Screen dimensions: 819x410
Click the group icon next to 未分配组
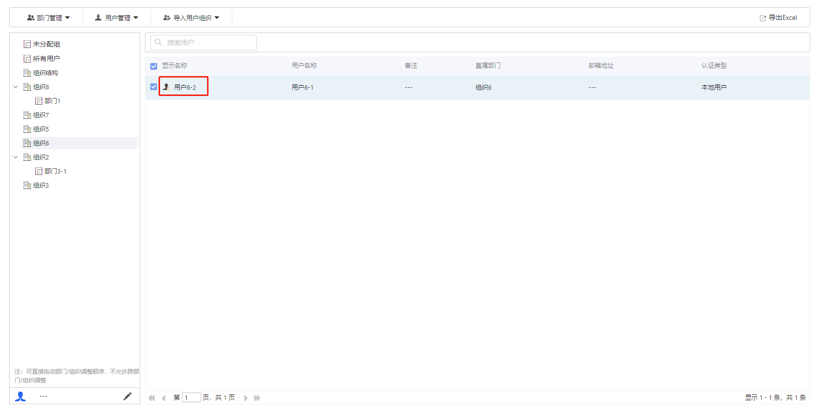tap(27, 44)
